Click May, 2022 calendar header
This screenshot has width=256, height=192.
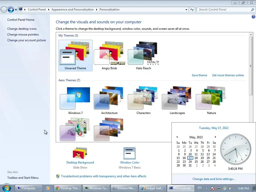coord(196,137)
